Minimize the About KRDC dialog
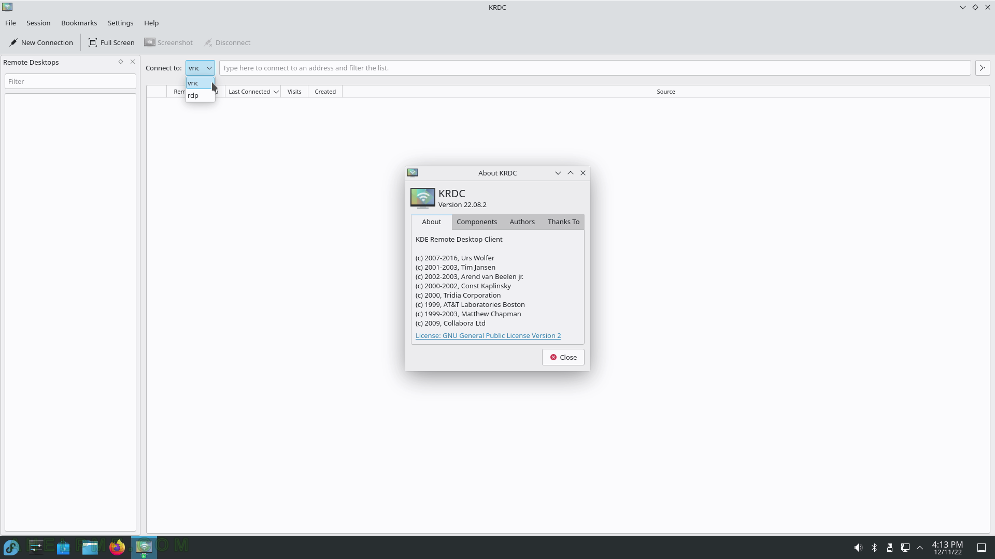The width and height of the screenshot is (995, 559). pyautogui.click(x=558, y=173)
